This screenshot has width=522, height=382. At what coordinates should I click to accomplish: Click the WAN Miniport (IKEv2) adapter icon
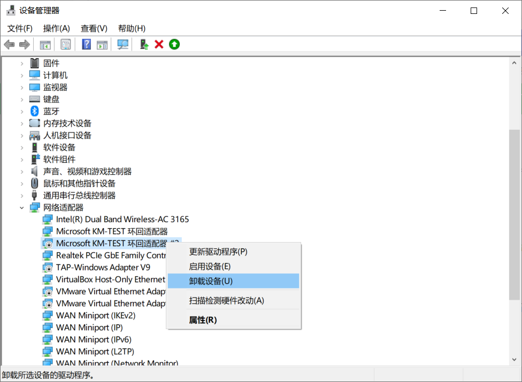[48, 316]
